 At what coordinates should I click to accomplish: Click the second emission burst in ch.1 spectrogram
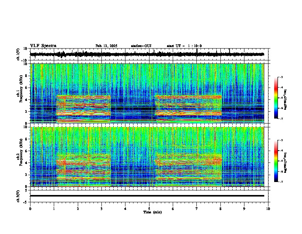(x=188, y=109)
